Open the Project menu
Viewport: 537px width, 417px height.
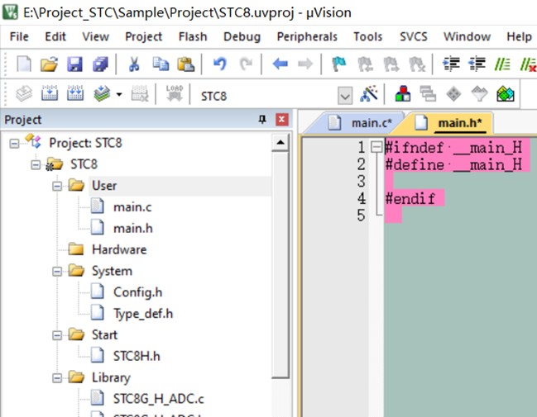pyautogui.click(x=143, y=36)
